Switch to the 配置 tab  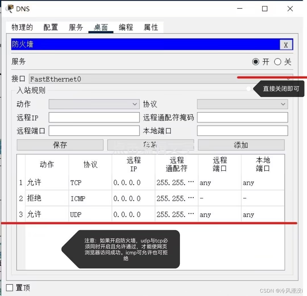tap(50, 27)
